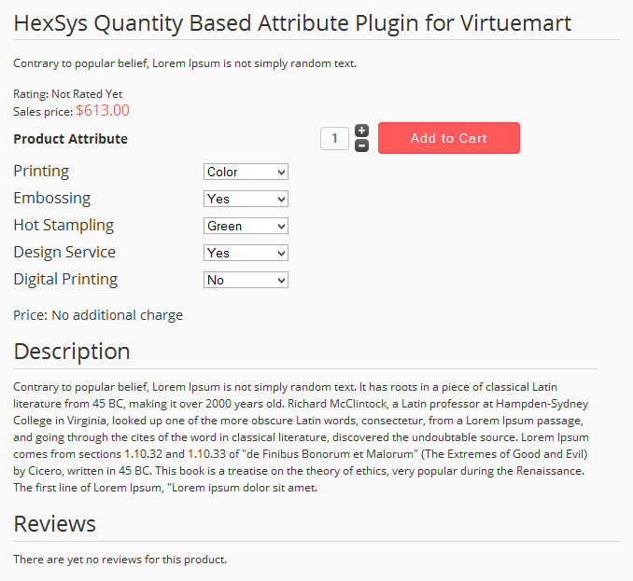Expand the Embossing dropdown
Screen dimensions: 633x581
pyautogui.click(x=246, y=199)
